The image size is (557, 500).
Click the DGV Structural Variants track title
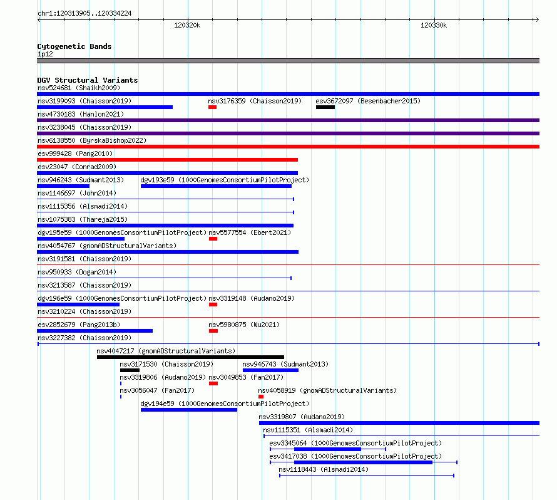tap(88, 80)
